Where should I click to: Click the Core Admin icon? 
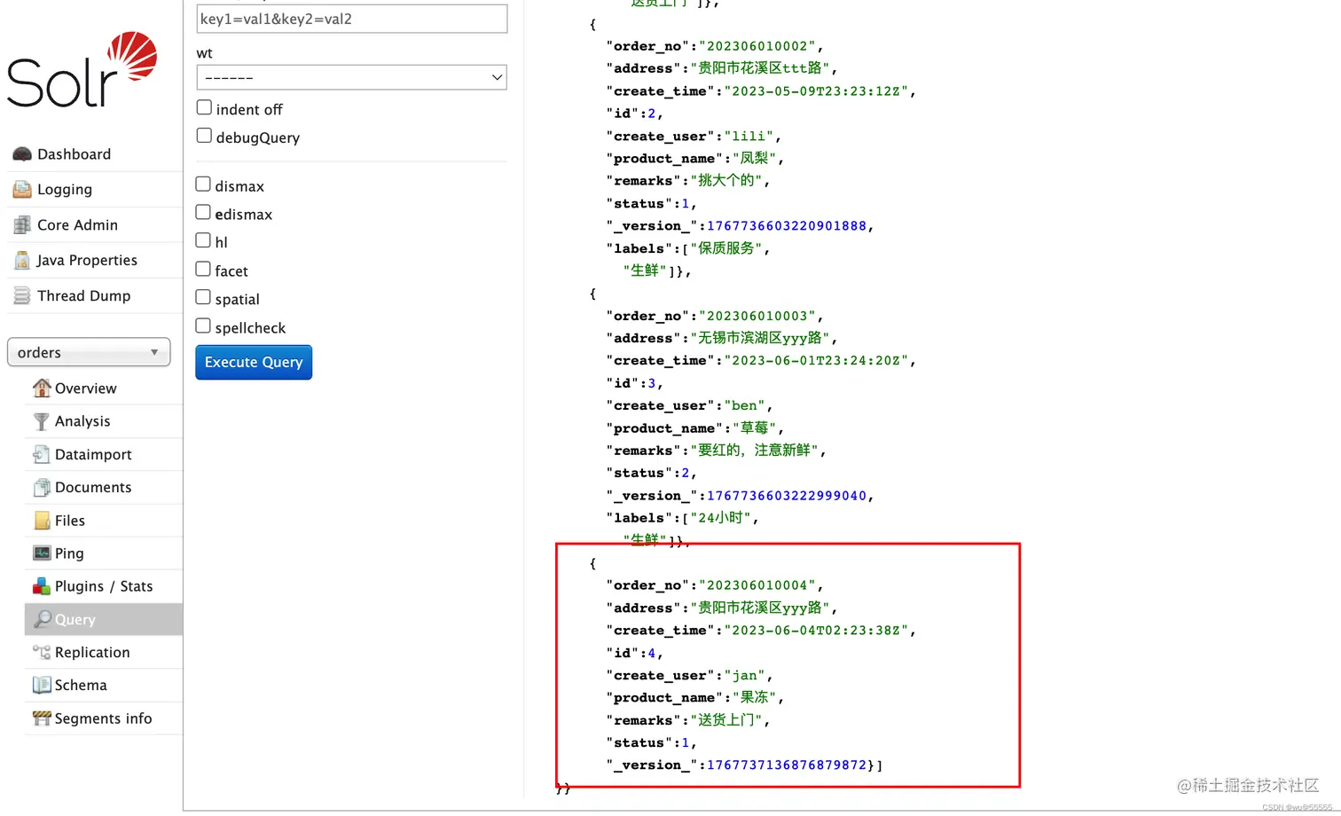pyautogui.click(x=22, y=225)
